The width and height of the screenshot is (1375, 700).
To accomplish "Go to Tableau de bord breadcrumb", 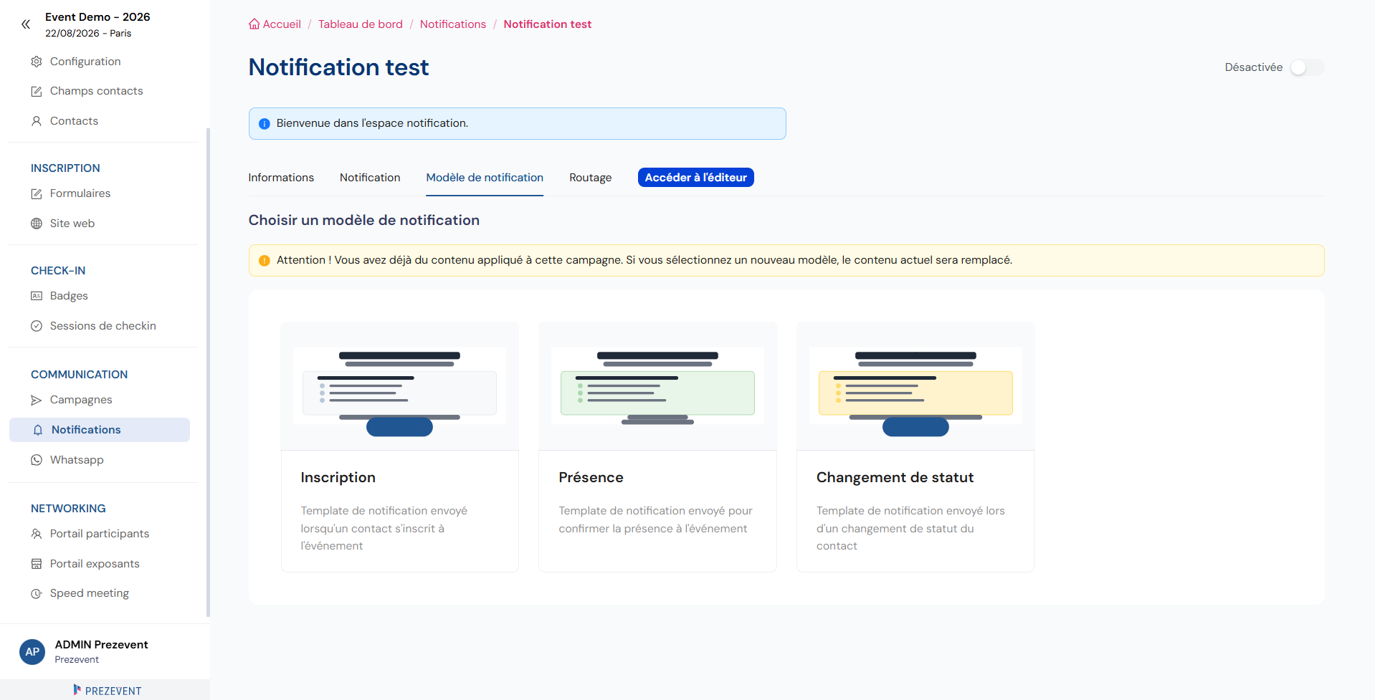I will pos(361,24).
